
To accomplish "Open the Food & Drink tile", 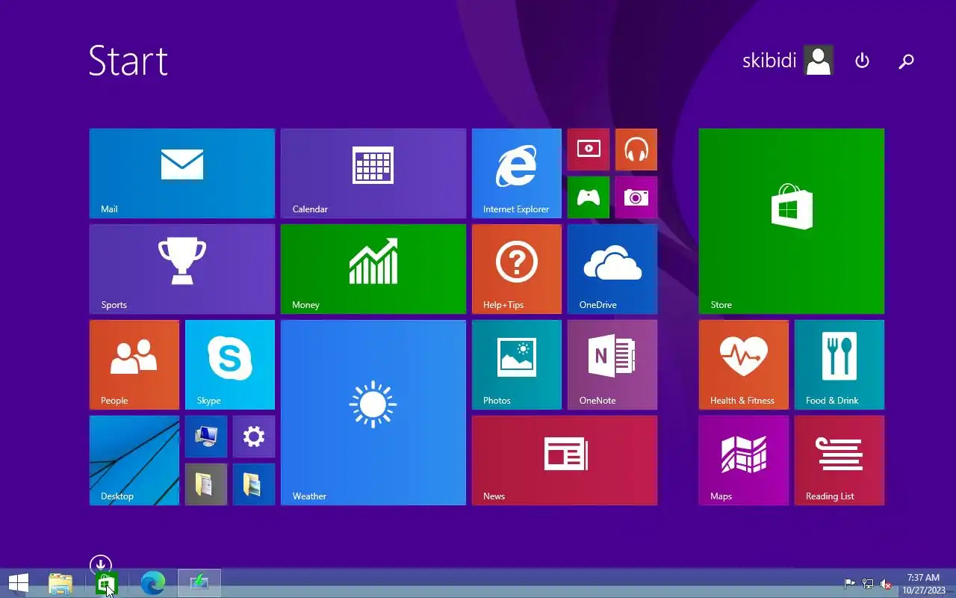I will (x=839, y=365).
